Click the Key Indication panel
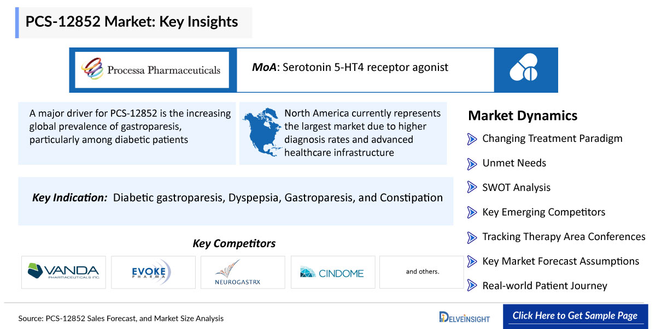The height and width of the screenshot is (329, 656). pyautogui.click(x=236, y=199)
